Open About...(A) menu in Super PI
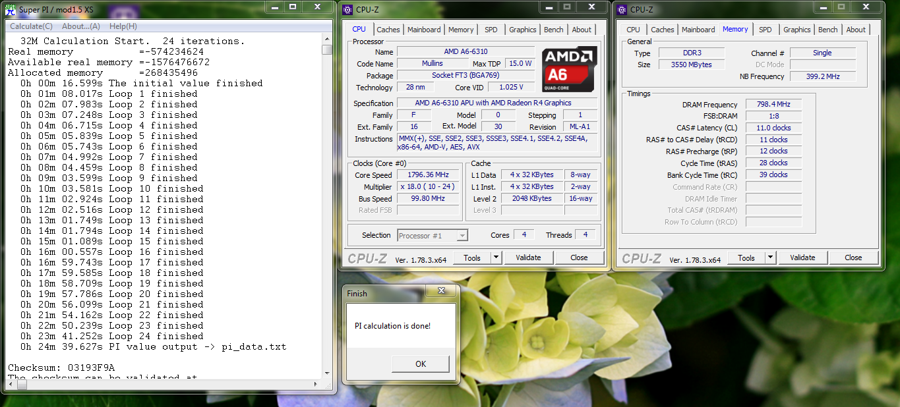This screenshot has height=407, width=900. click(81, 26)
